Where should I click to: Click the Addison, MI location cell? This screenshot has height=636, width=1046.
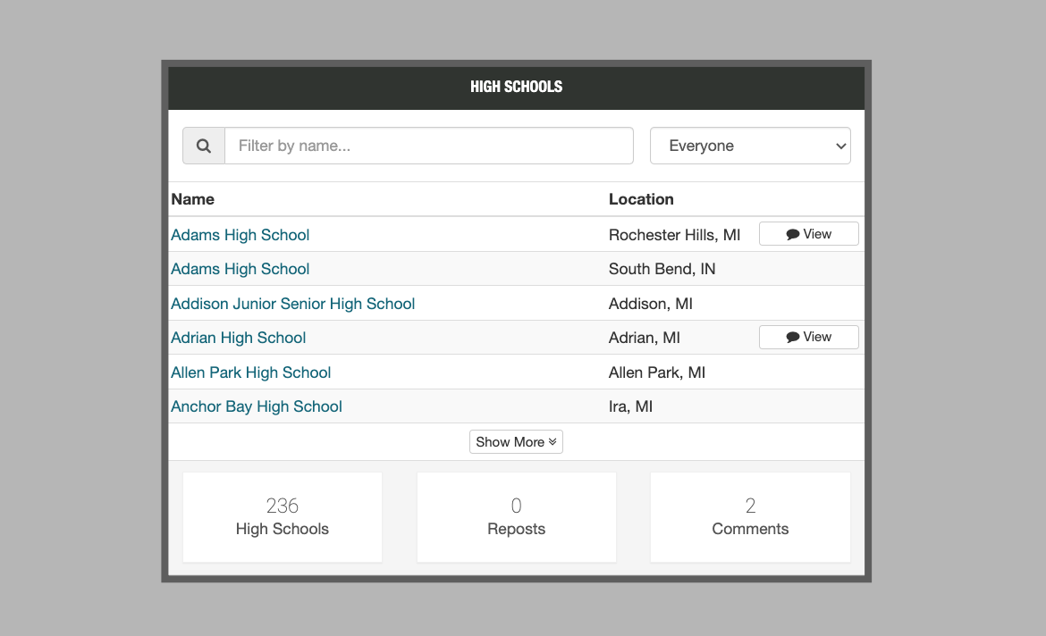click(x=650, y=304)
